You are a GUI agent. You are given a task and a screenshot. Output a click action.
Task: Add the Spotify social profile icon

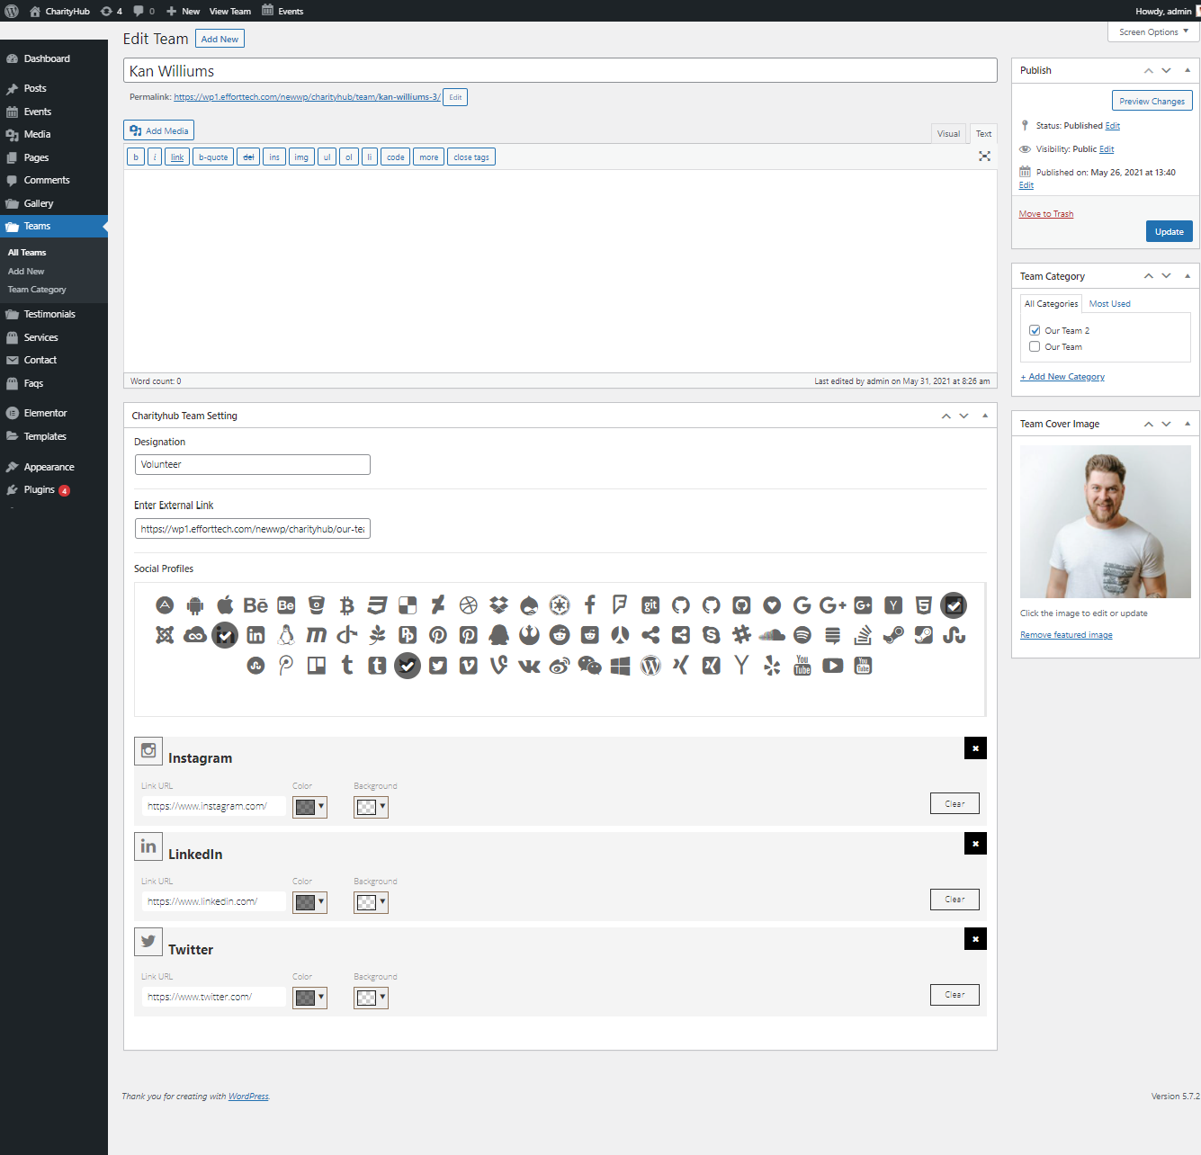tap(802, 635)
